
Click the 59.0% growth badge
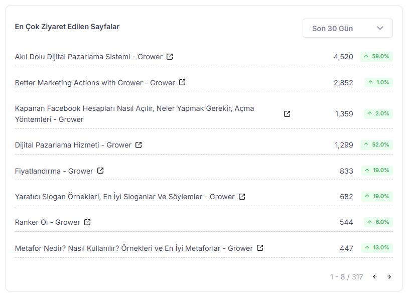(x=376, y=57)
